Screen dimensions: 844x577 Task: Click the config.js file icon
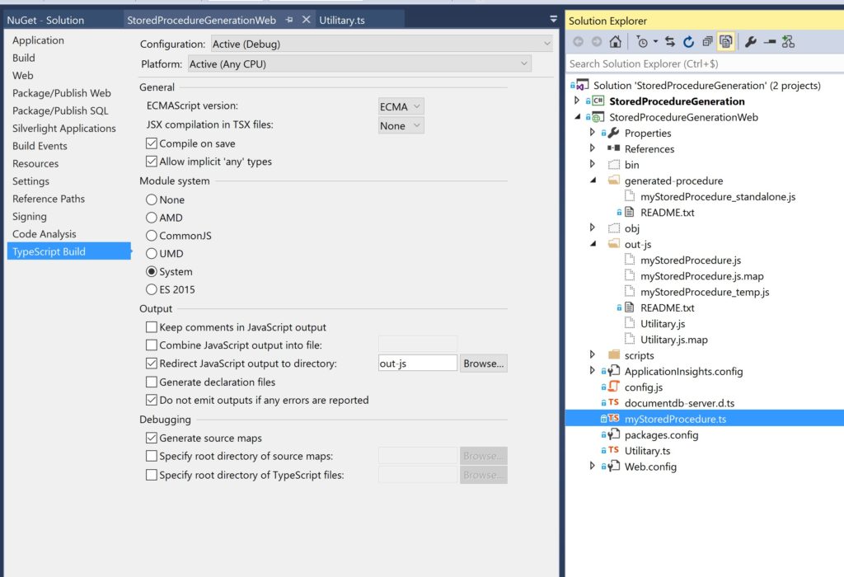coord(613,387)
